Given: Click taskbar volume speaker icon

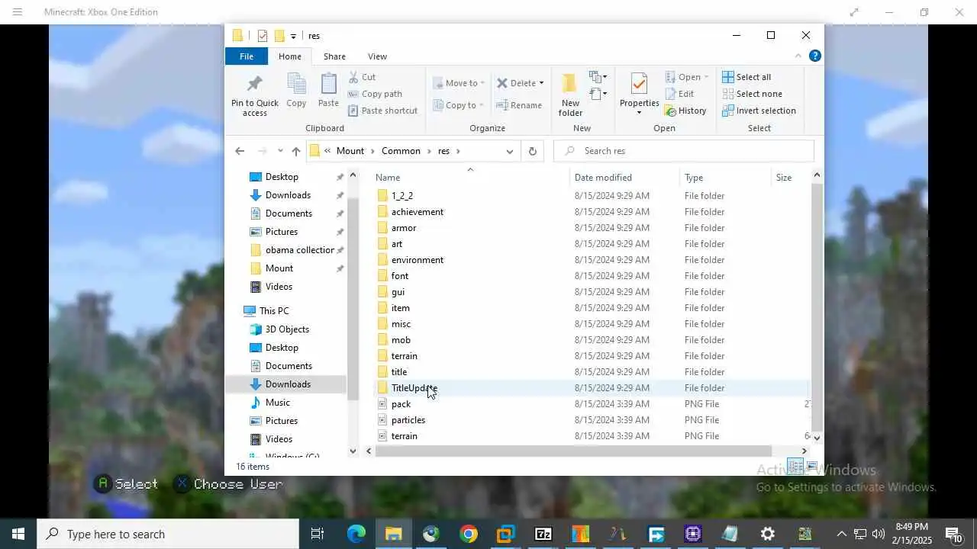Looking at the screenshot, I should coord(878,535).
